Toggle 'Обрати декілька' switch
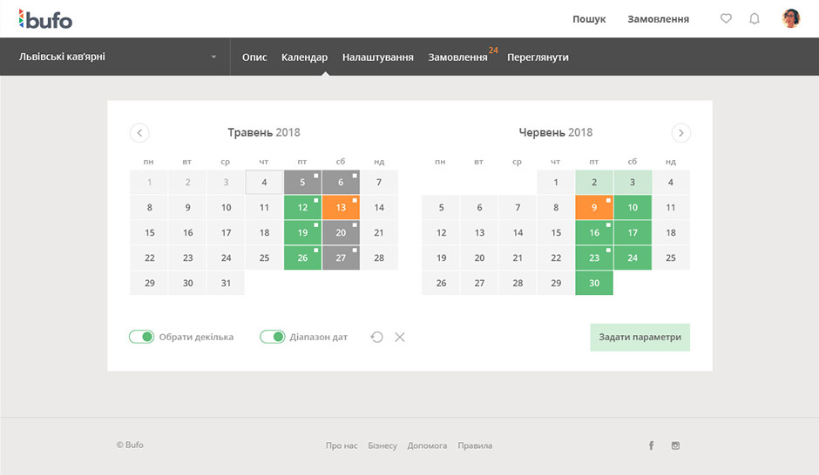Screen dimensions: 819x475 point(141,337)
